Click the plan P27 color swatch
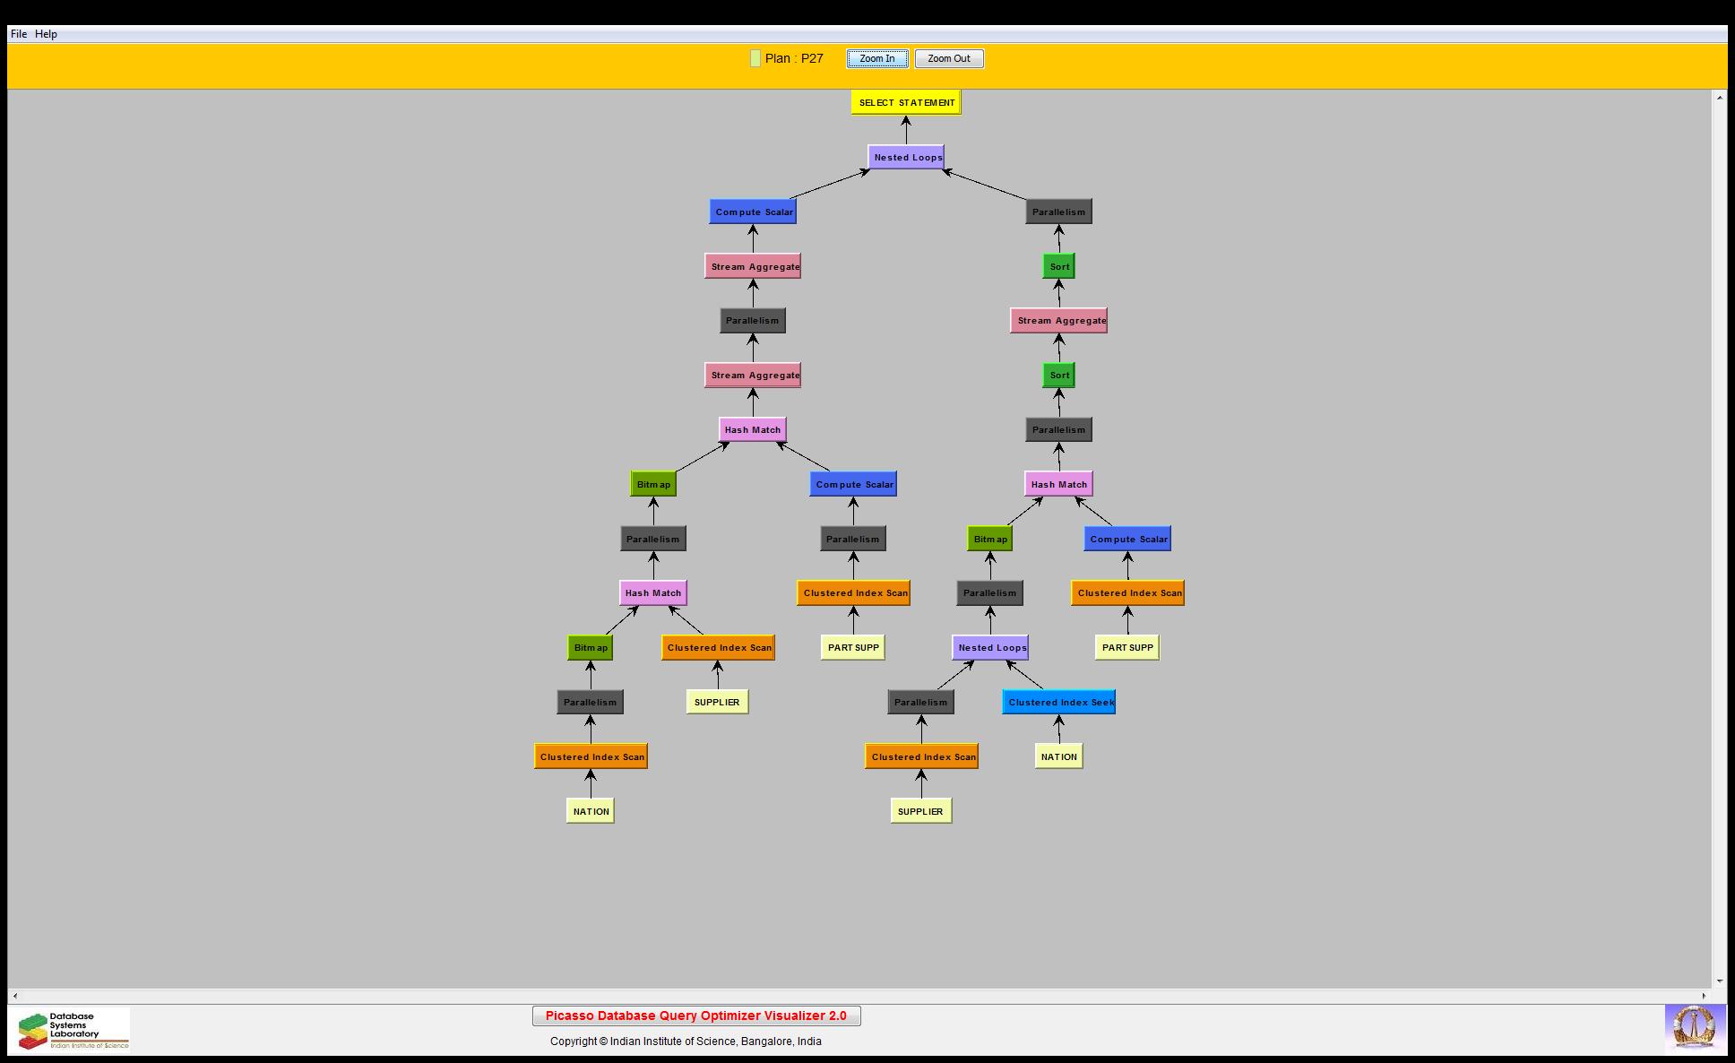This screenshot has height=1063, width=1735. 755,58
